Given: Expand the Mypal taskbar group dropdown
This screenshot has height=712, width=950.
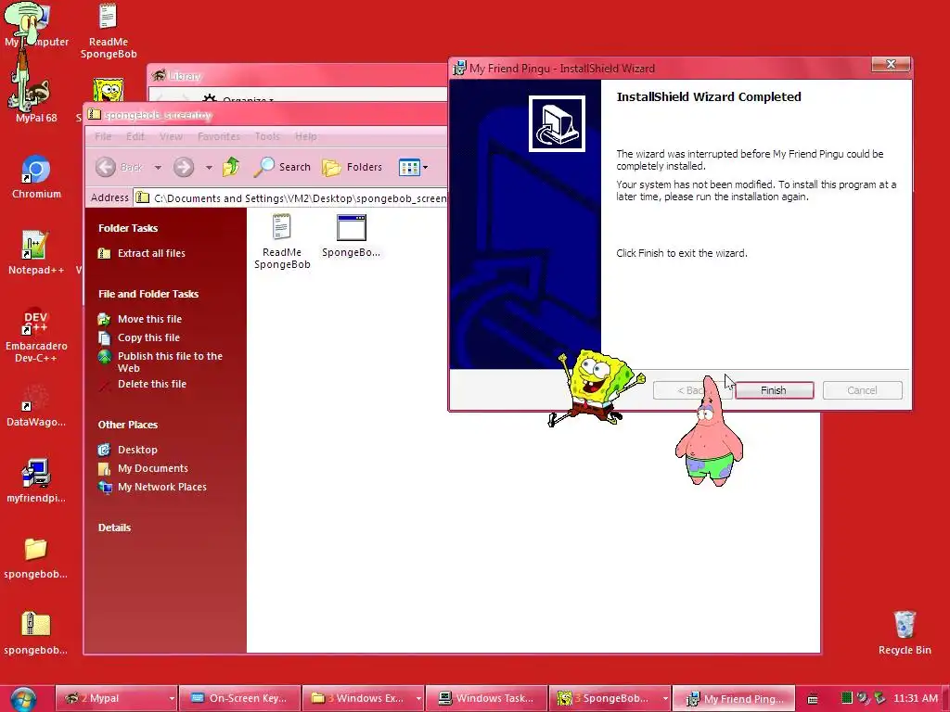Looking at the screenshot, I should (172, 699).
